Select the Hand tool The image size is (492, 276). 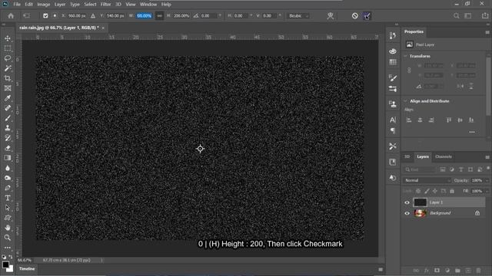pyautogui.click(x=8, y=228)
